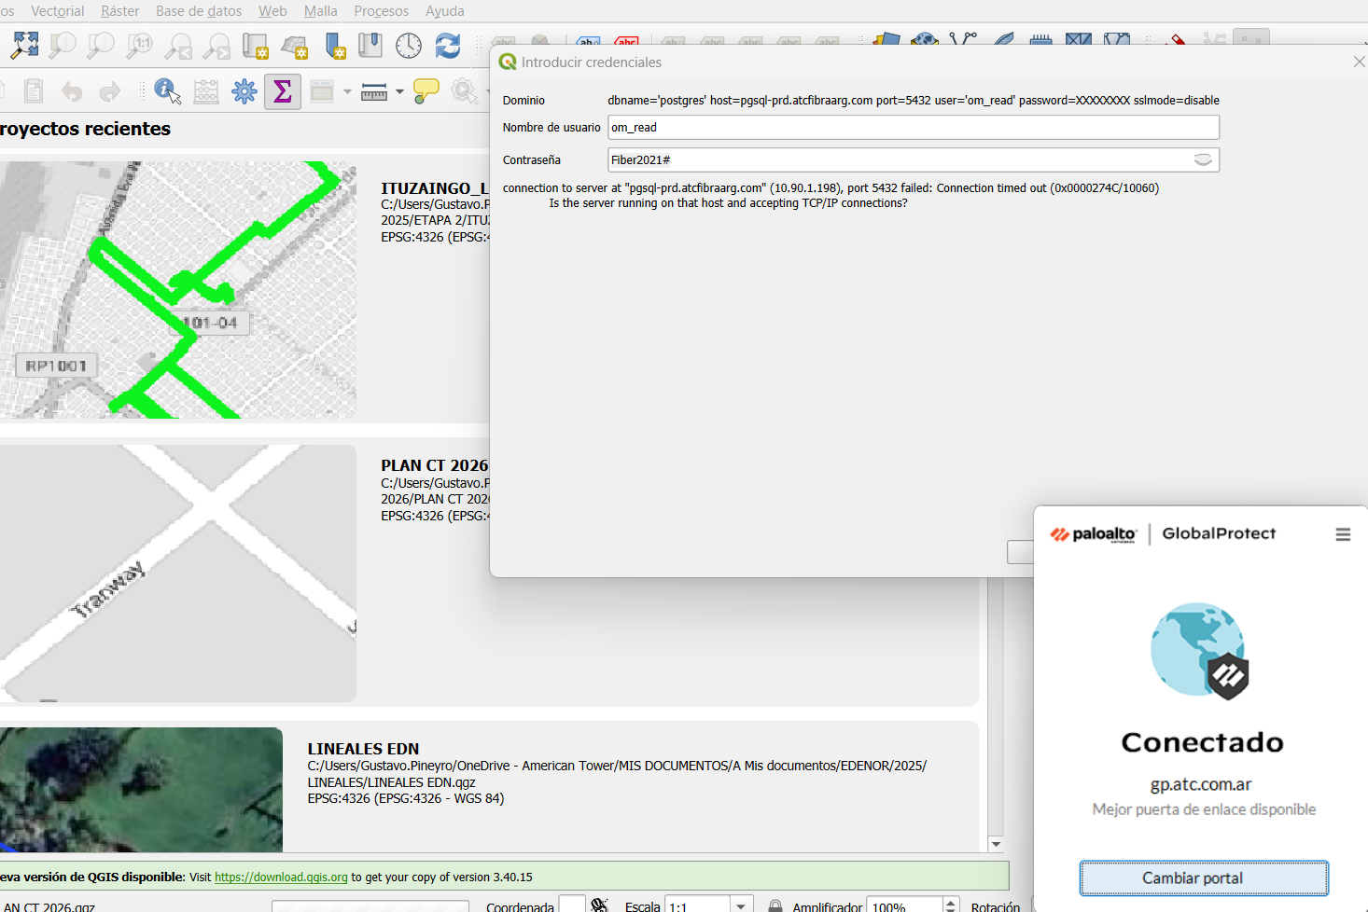This screenshot has height=912, width=1368.
Task: Toggle the scale lock icon
Action: click(x=775, y=906)
